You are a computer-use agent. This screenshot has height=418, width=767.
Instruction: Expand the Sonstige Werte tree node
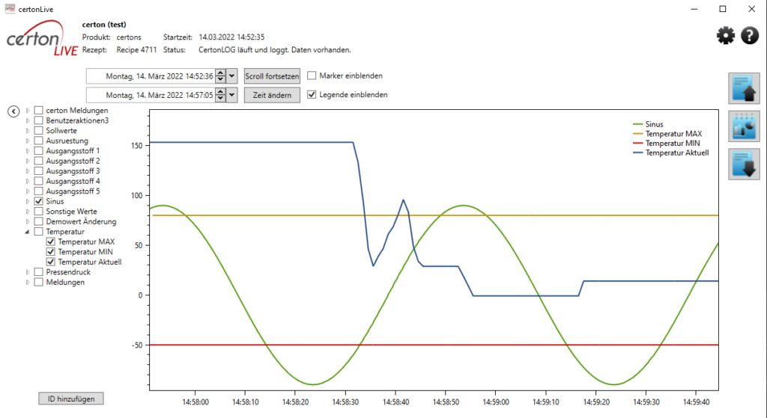[28, 212]
